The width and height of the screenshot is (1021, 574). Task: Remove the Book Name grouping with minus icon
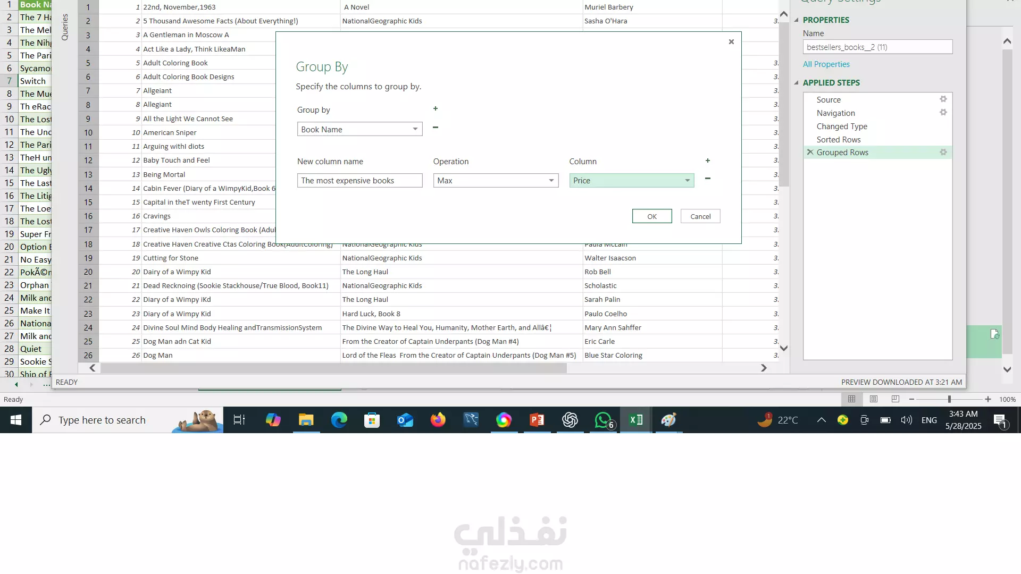coord(436,128)
